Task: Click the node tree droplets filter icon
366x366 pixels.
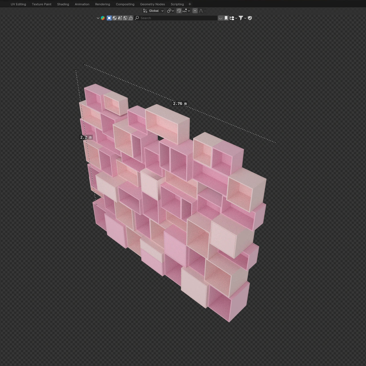Action: (x=120, y=18)
